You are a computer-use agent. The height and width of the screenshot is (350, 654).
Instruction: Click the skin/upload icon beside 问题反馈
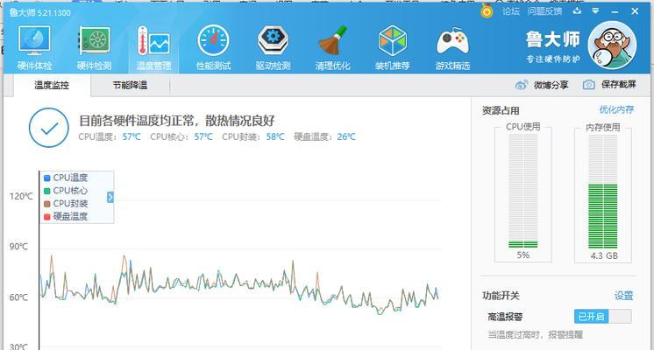click(x=577, y=11)
